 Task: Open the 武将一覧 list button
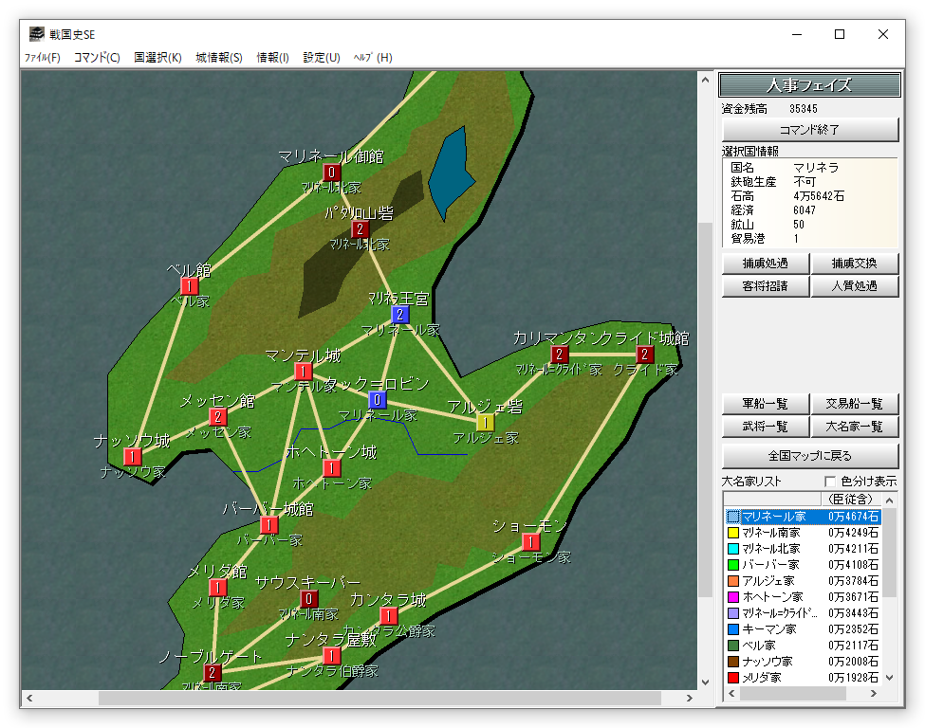[x=765, y=428]
